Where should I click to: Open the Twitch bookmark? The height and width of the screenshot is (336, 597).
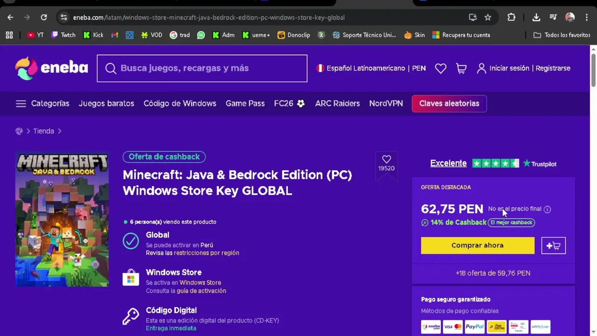click(63, 35)
